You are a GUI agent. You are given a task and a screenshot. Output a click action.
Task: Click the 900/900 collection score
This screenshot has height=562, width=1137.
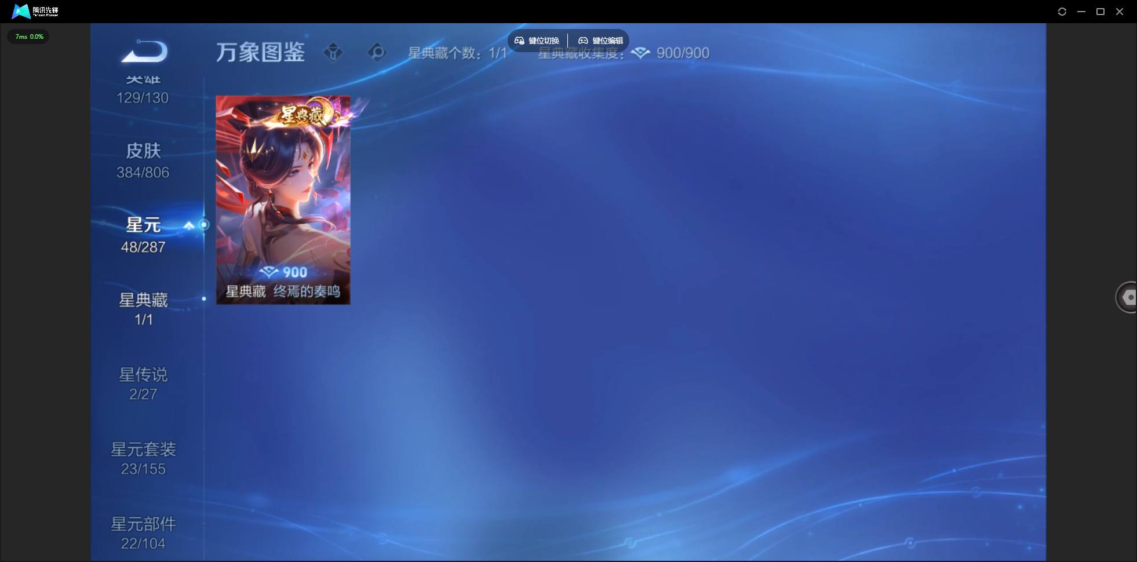683,53
